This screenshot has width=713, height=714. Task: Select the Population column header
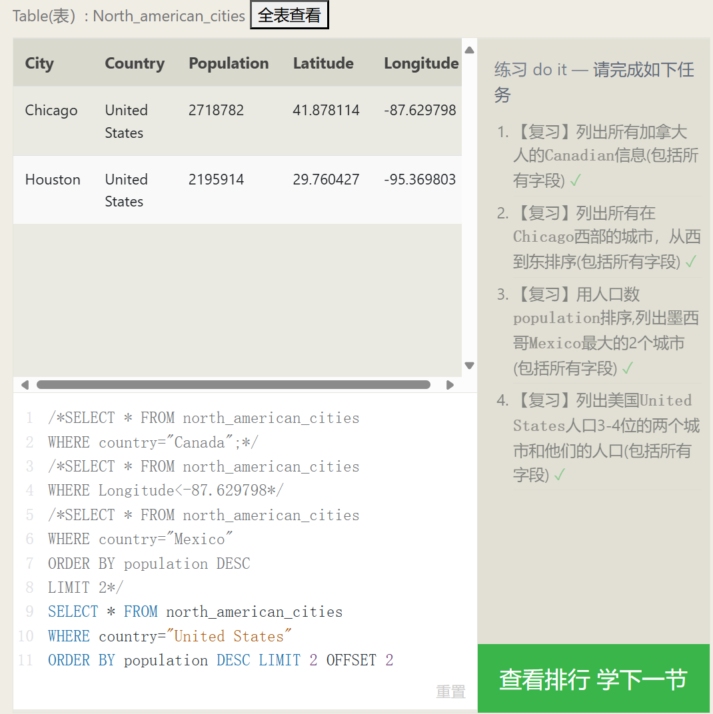(229, 63)
